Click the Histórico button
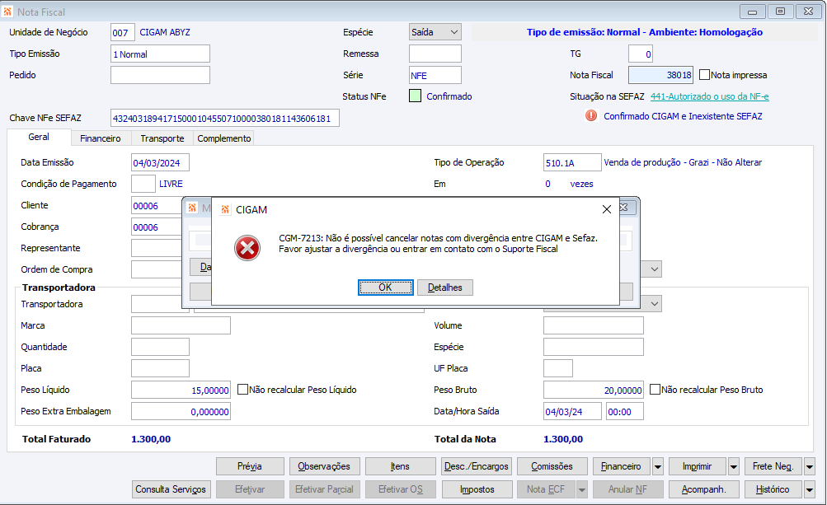Viewport: 827px width, 505px height. (x=773, y=489)
